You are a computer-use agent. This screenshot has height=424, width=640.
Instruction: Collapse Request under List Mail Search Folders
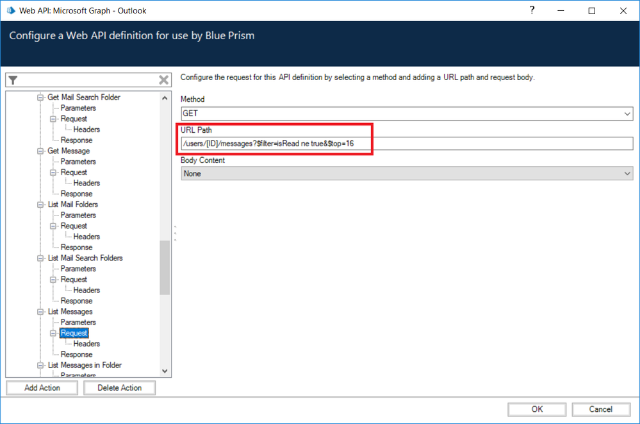[x=53, y=280]
